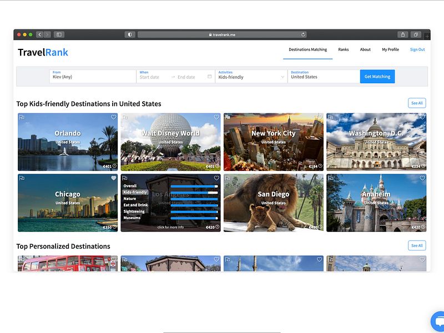Click the flag icon on Orlando card

[x=22, y=117]
